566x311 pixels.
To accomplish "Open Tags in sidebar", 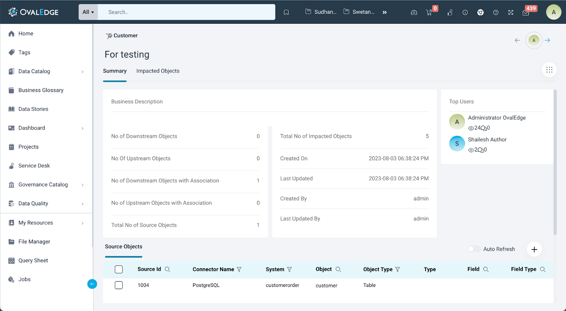I will point(24,52).
